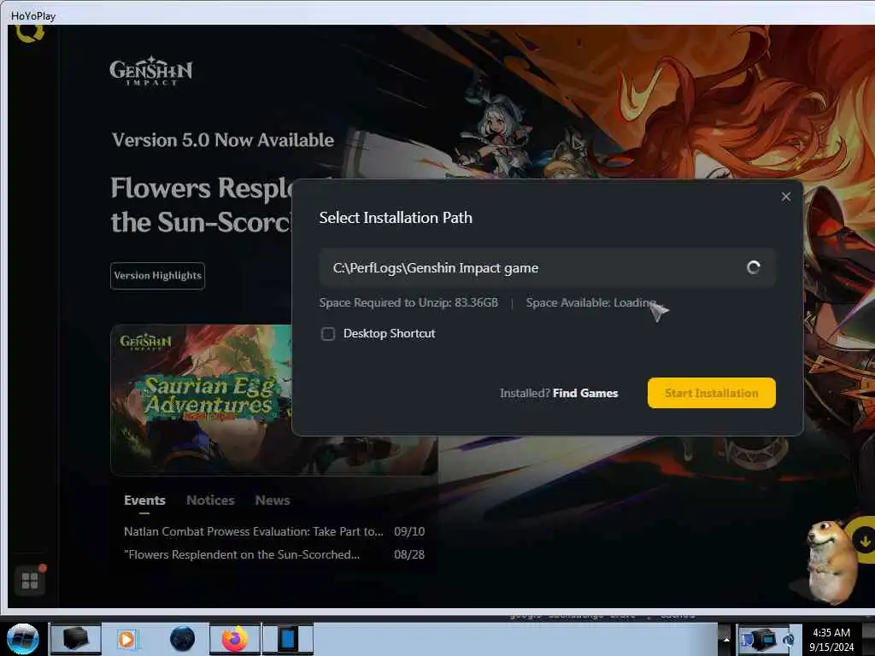Show hidden system tray icons
Image resolution: width=875 pixels, height=656 pixels.
click(x=726, y=640)
